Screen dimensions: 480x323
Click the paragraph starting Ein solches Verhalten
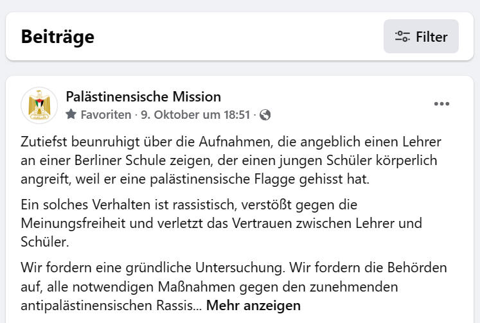[221, 223]
